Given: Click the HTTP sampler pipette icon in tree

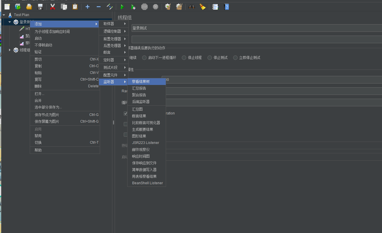Looking at the screenshot, I should pos(22,29).
